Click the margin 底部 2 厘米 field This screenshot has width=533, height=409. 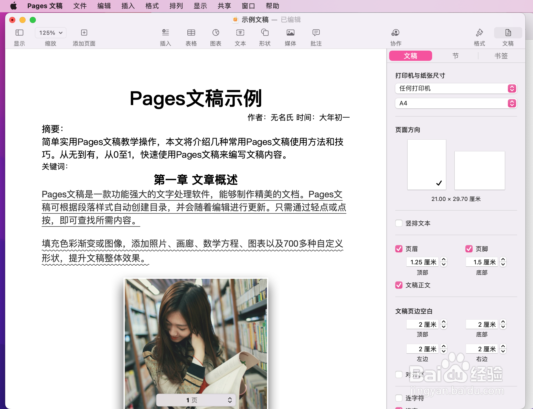[x=482, y=324]
